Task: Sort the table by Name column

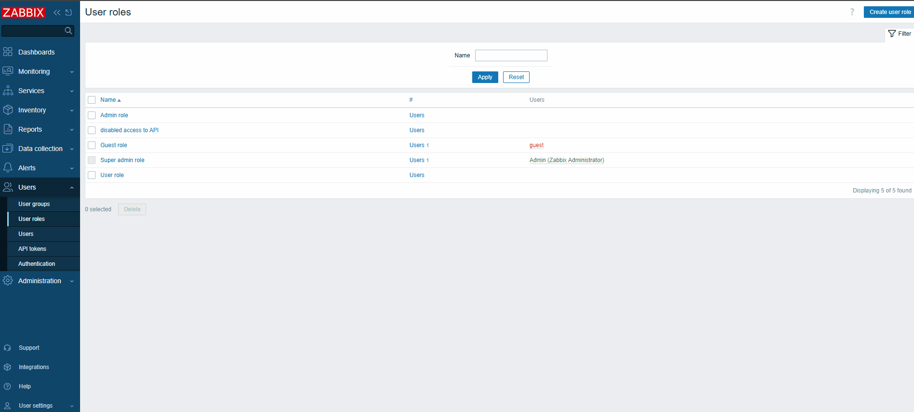Action: (x=108, y=100)
